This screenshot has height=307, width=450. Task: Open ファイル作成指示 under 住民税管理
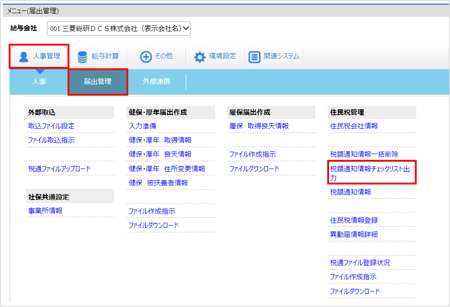pyautogui.click(x=353, y=276)
